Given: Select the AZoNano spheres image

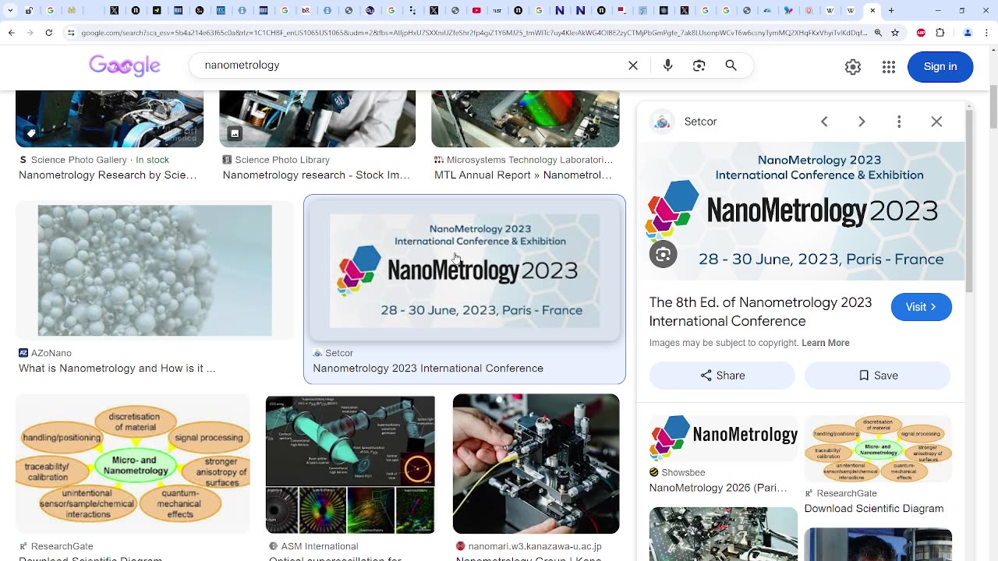Looking at the screenshot, I should pos(154,270).
